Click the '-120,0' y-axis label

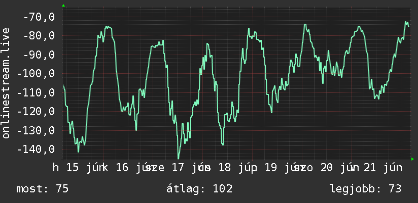coord(36,112)
